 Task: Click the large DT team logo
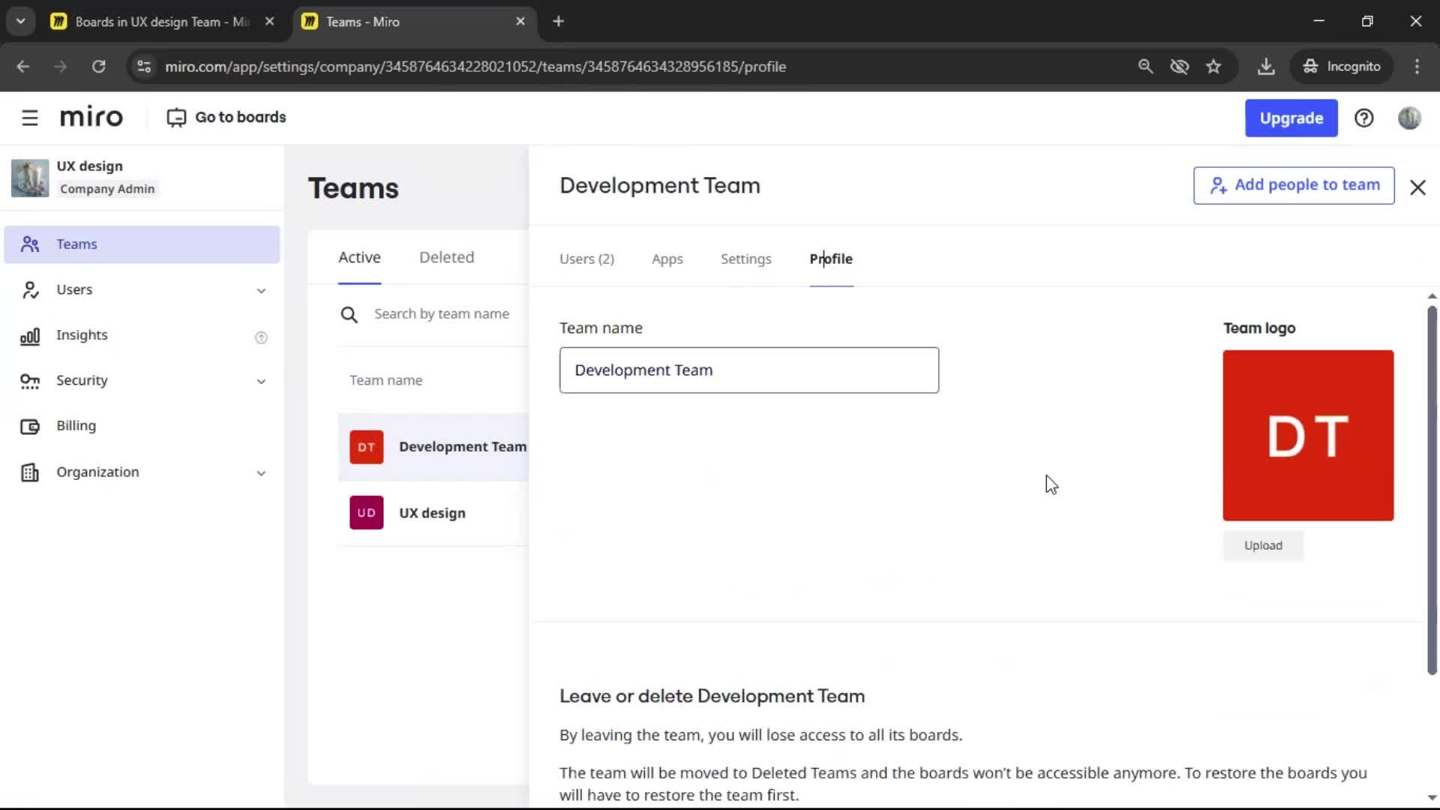click(1308, 435)
